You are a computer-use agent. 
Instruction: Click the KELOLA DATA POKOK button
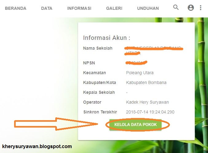(x=135, y=124)
